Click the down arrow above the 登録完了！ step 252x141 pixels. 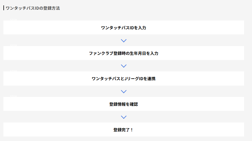point(123,117)
